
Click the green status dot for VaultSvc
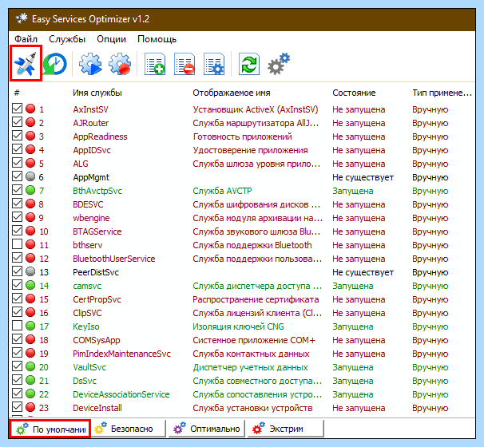pos(30,367)
